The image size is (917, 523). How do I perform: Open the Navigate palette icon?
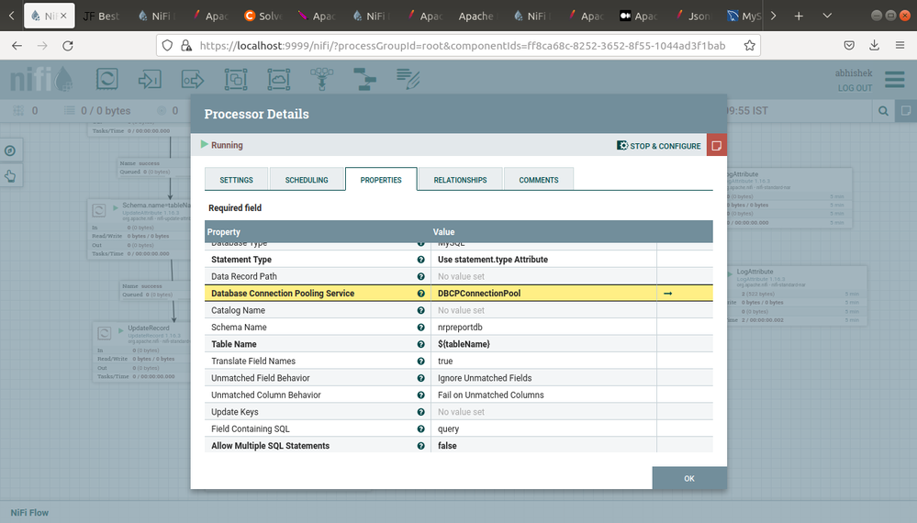tap(10, 150)
